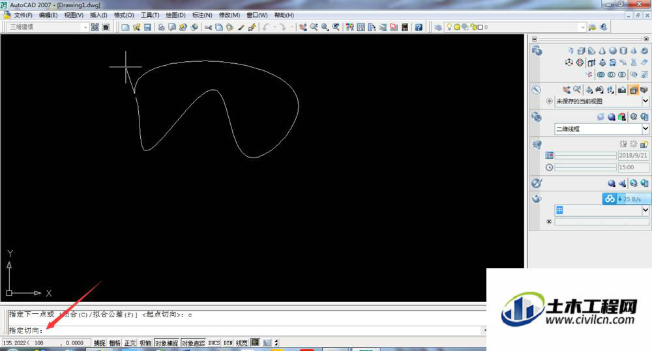The image size is (652, 351).
Task: Open the 插入(I) menu
Action: click(98, 15)
